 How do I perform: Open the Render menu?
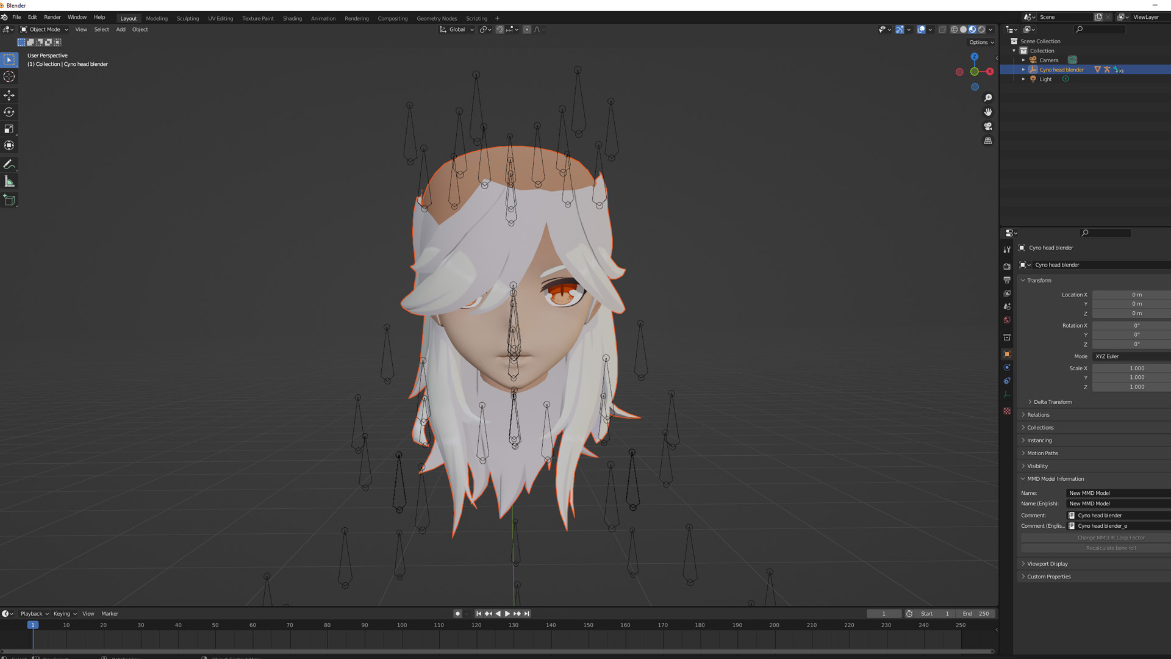pos(52,17)
